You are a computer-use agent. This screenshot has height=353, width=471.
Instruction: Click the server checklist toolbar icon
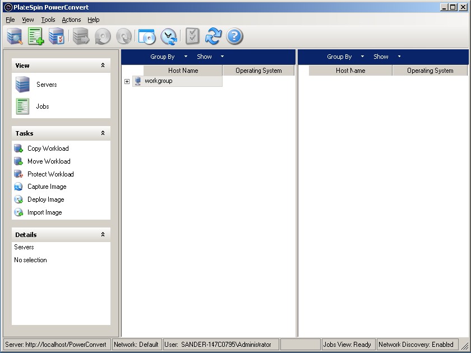[x=57, y=36]
